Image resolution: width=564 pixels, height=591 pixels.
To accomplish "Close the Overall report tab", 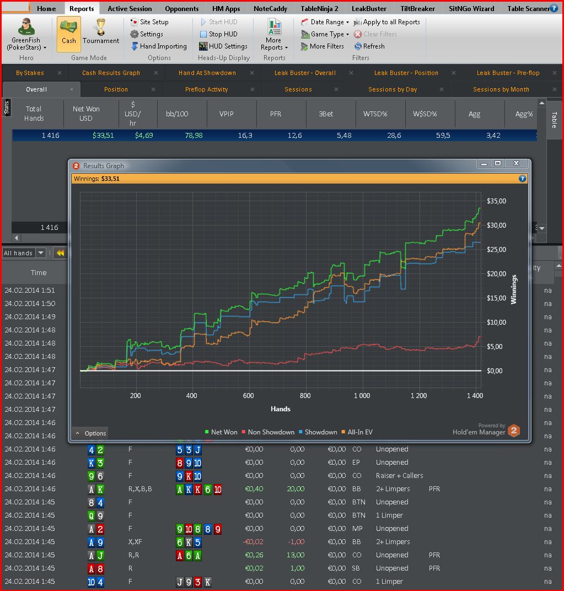I will coord(72,89).
